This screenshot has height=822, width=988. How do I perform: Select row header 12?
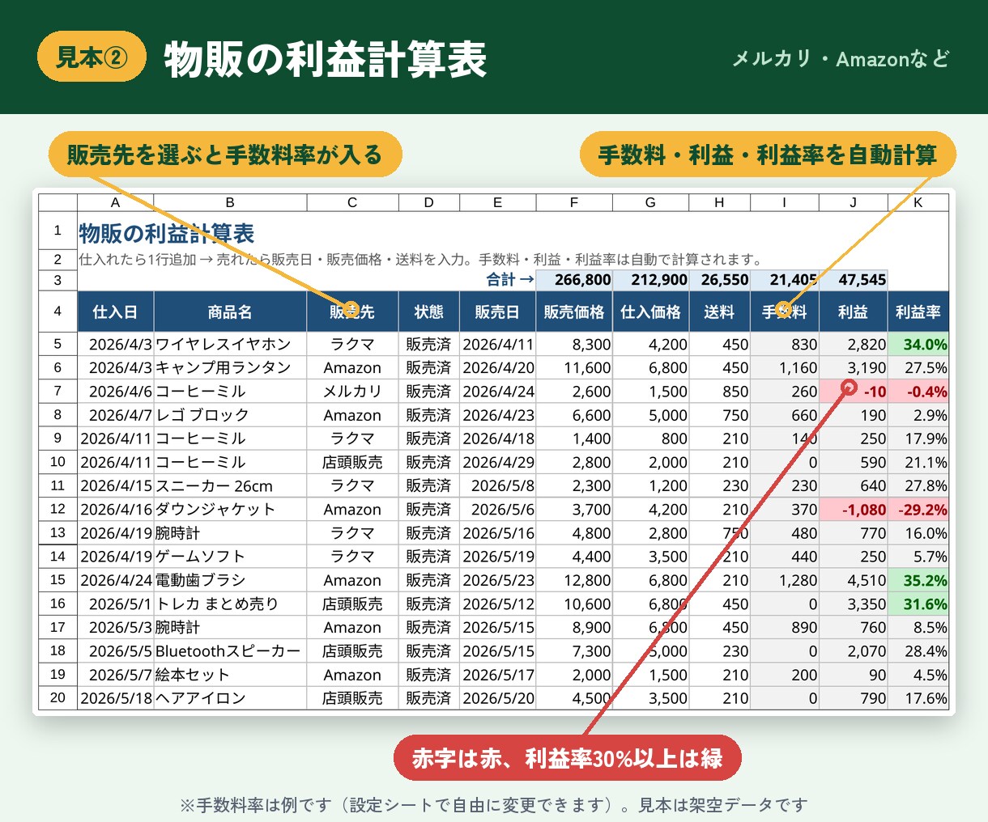(x=57, y=509)
